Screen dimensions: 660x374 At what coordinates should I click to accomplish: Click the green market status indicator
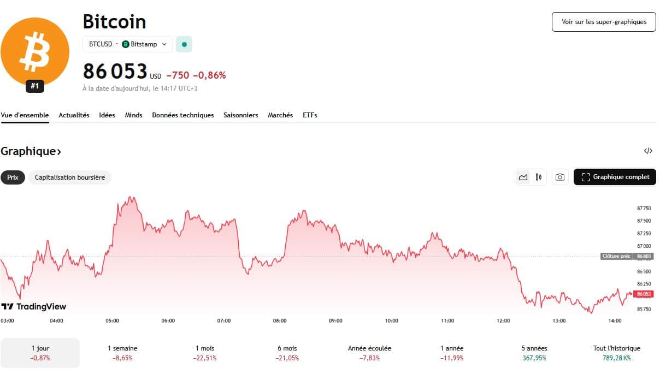point(184,44)
